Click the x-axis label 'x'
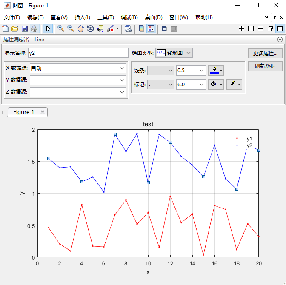This screenshot has width=286, height=285. pos(148,272)
